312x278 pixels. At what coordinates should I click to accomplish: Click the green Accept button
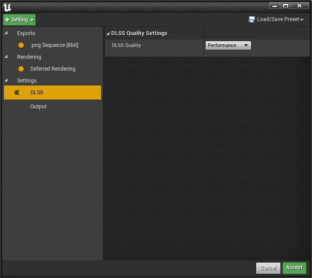[294, 268]
